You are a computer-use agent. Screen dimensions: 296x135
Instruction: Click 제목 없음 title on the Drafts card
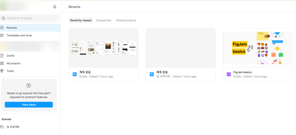coord(85,72)
